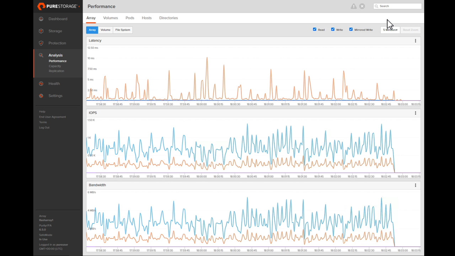455x256 pixels.
Task: Enable the Mirrored Write metric
Action: pyautogui.click(x=351, y=30)
